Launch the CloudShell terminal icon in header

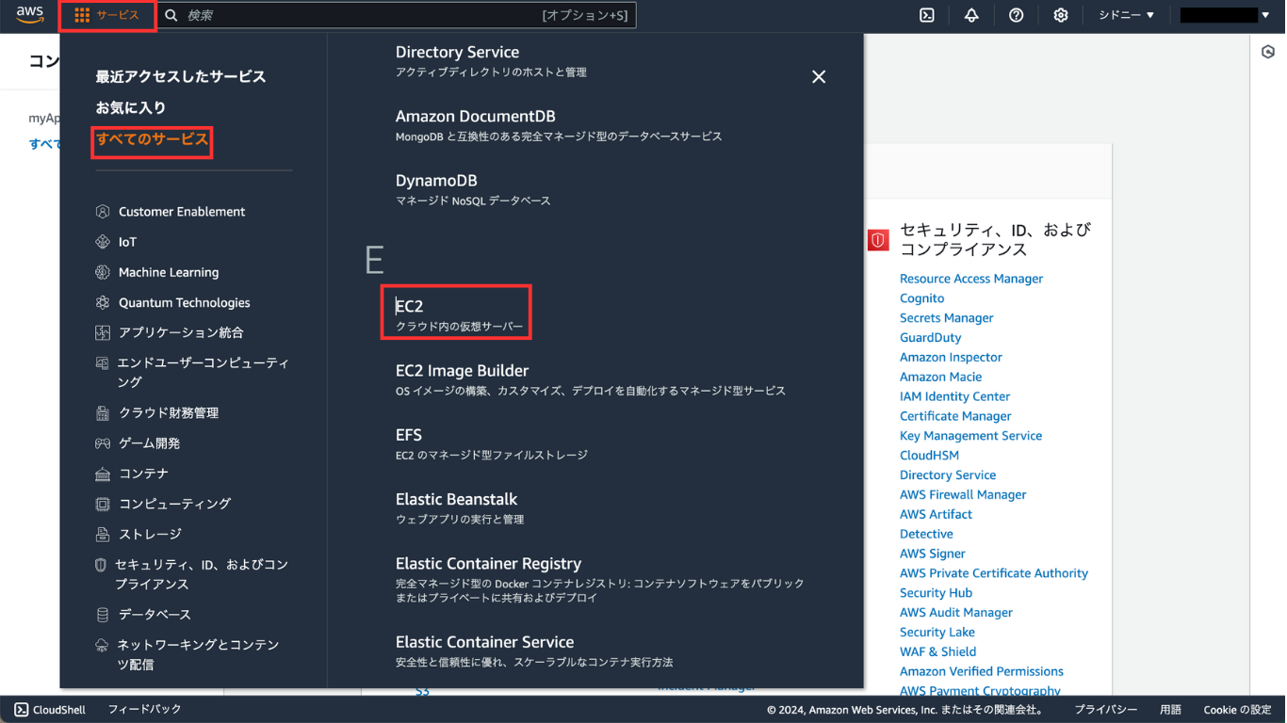coord(927,15)
